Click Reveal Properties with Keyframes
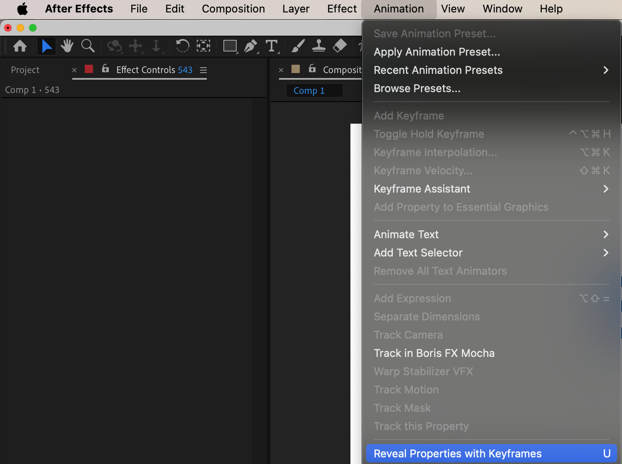 [458, 454]
